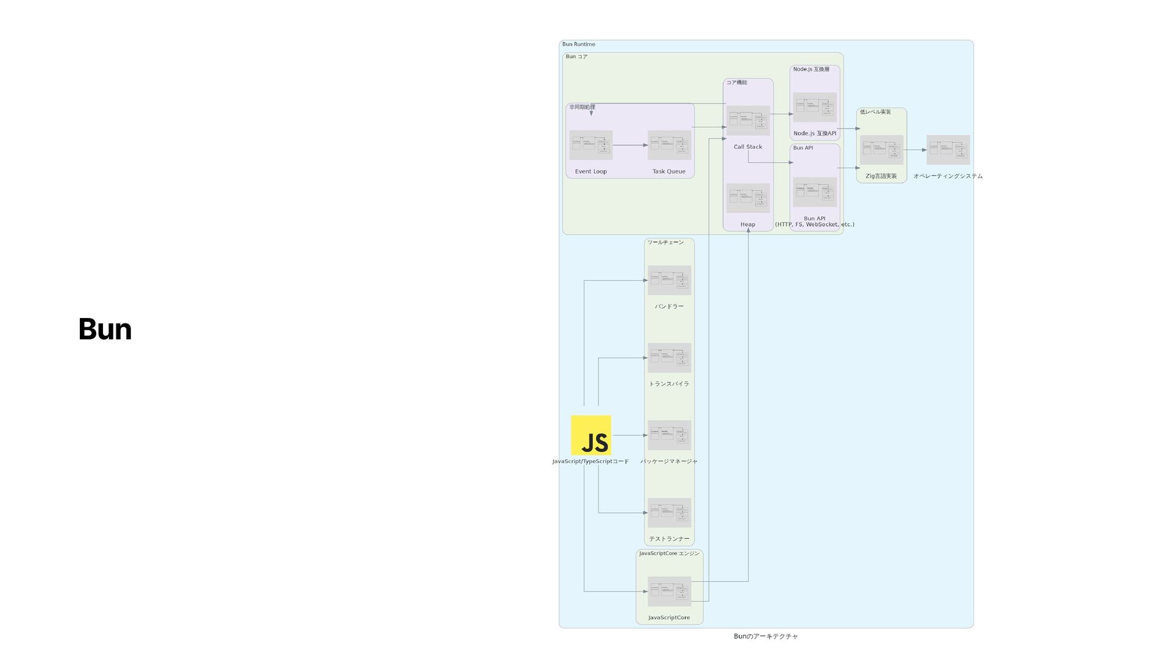Select the Bun API HTTP, FS, WebSocket node image
Viewport: 1170px width, 658px height.
tap(815, 192)
